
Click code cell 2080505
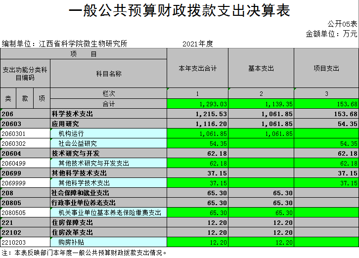coord(25,213)
